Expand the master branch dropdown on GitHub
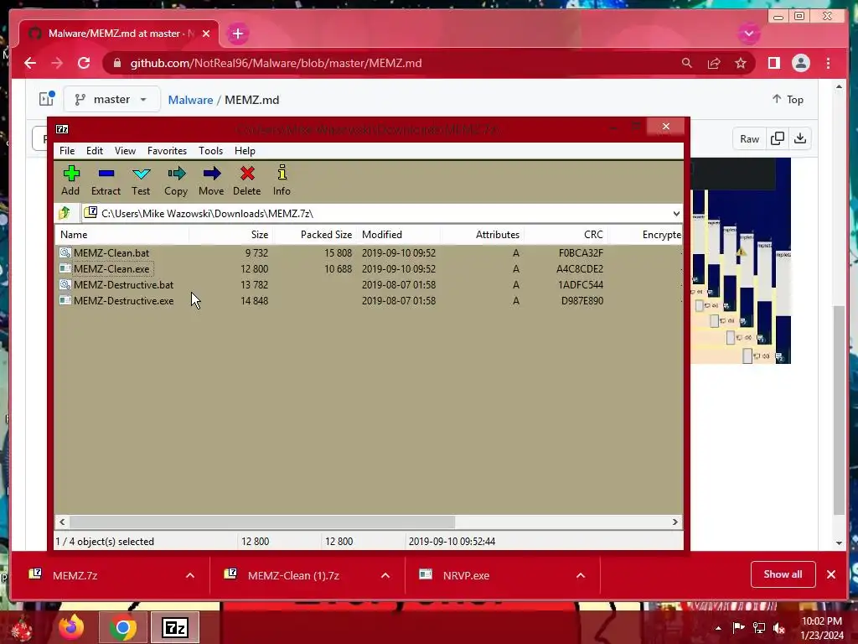858x644 pixels. [111, 99]
